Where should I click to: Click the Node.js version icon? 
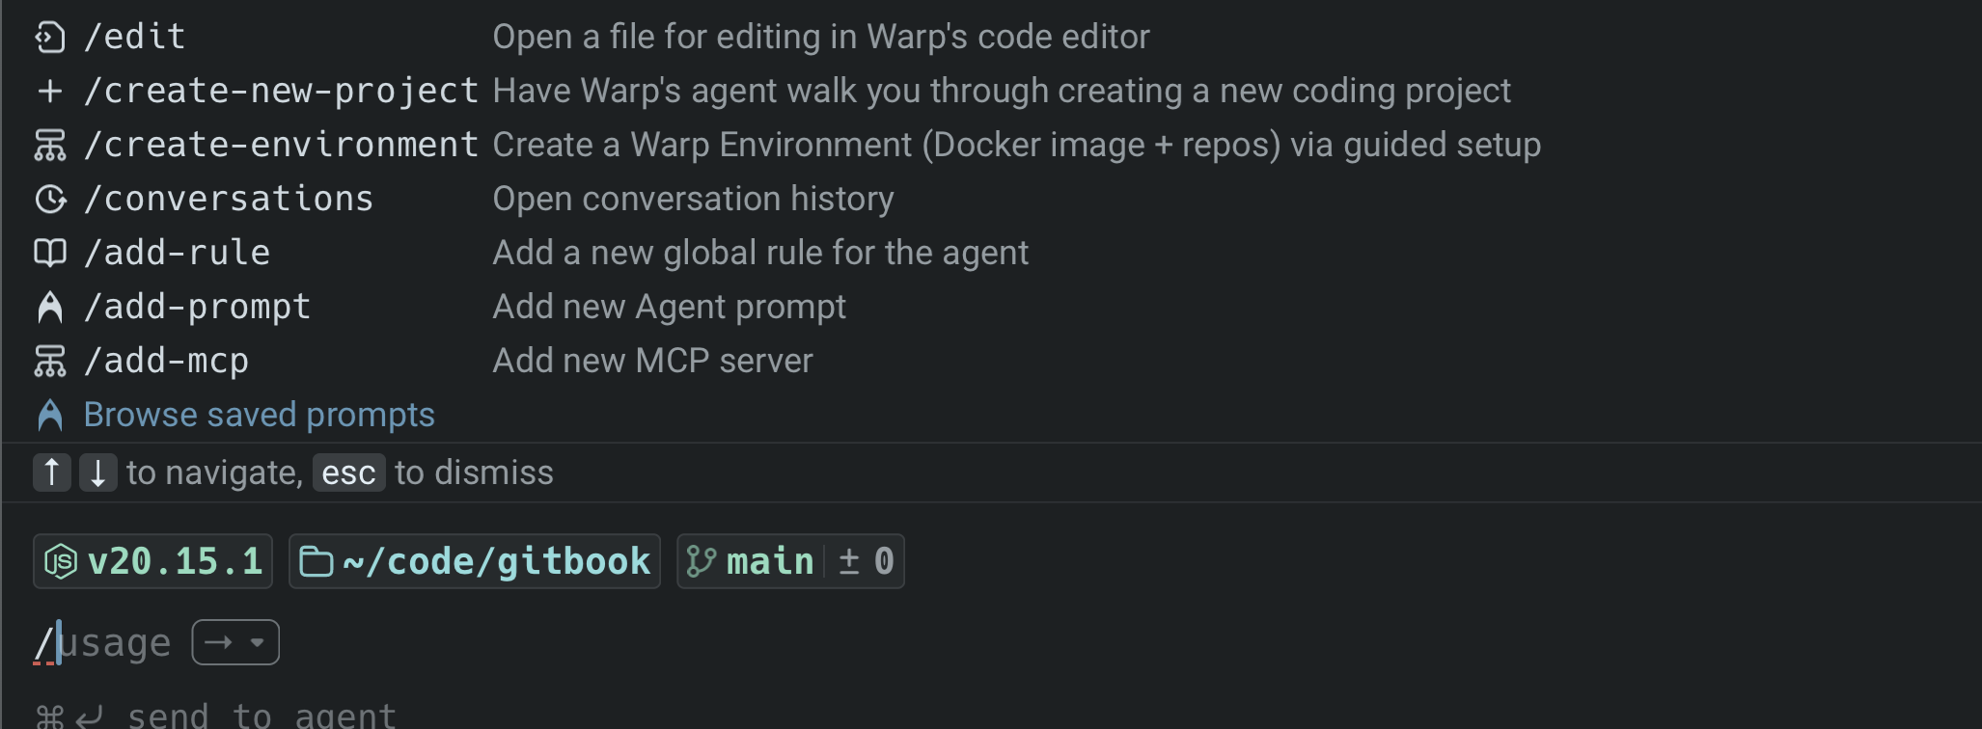61,561
